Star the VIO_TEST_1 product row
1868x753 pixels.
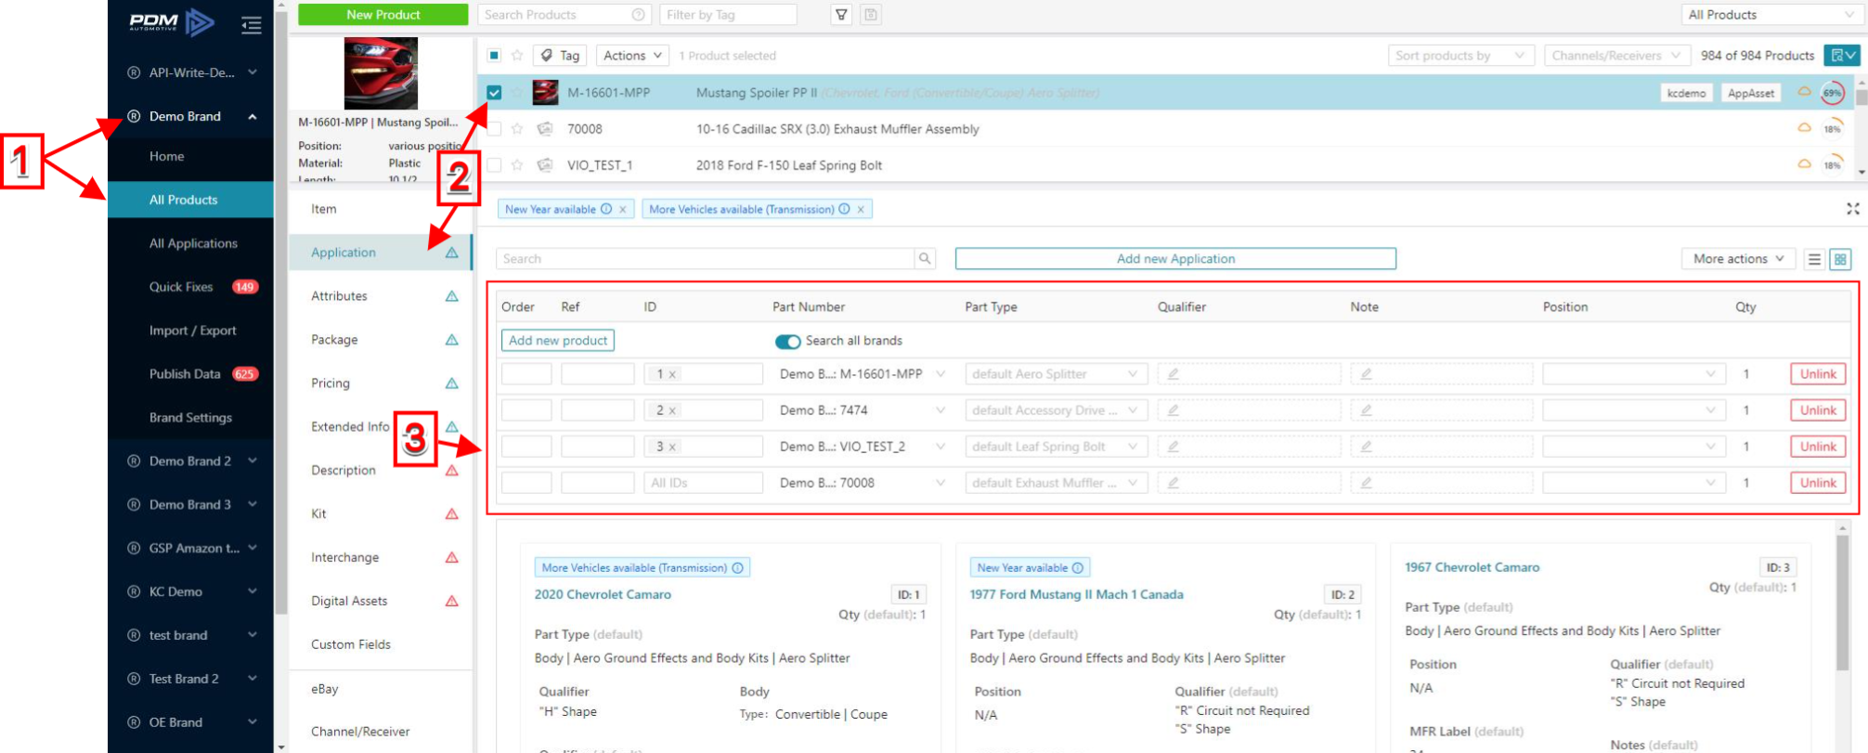[517, 165]
